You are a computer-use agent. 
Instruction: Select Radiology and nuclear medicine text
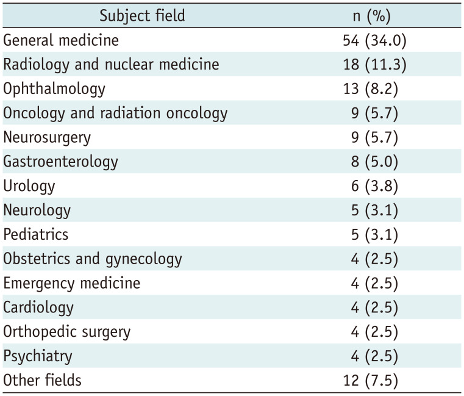(x=111, y=64)
